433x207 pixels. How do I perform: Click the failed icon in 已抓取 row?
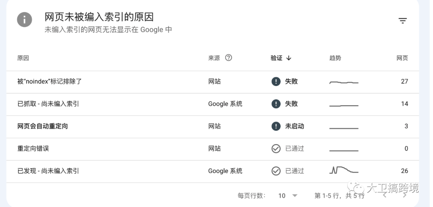click(276, 104)
